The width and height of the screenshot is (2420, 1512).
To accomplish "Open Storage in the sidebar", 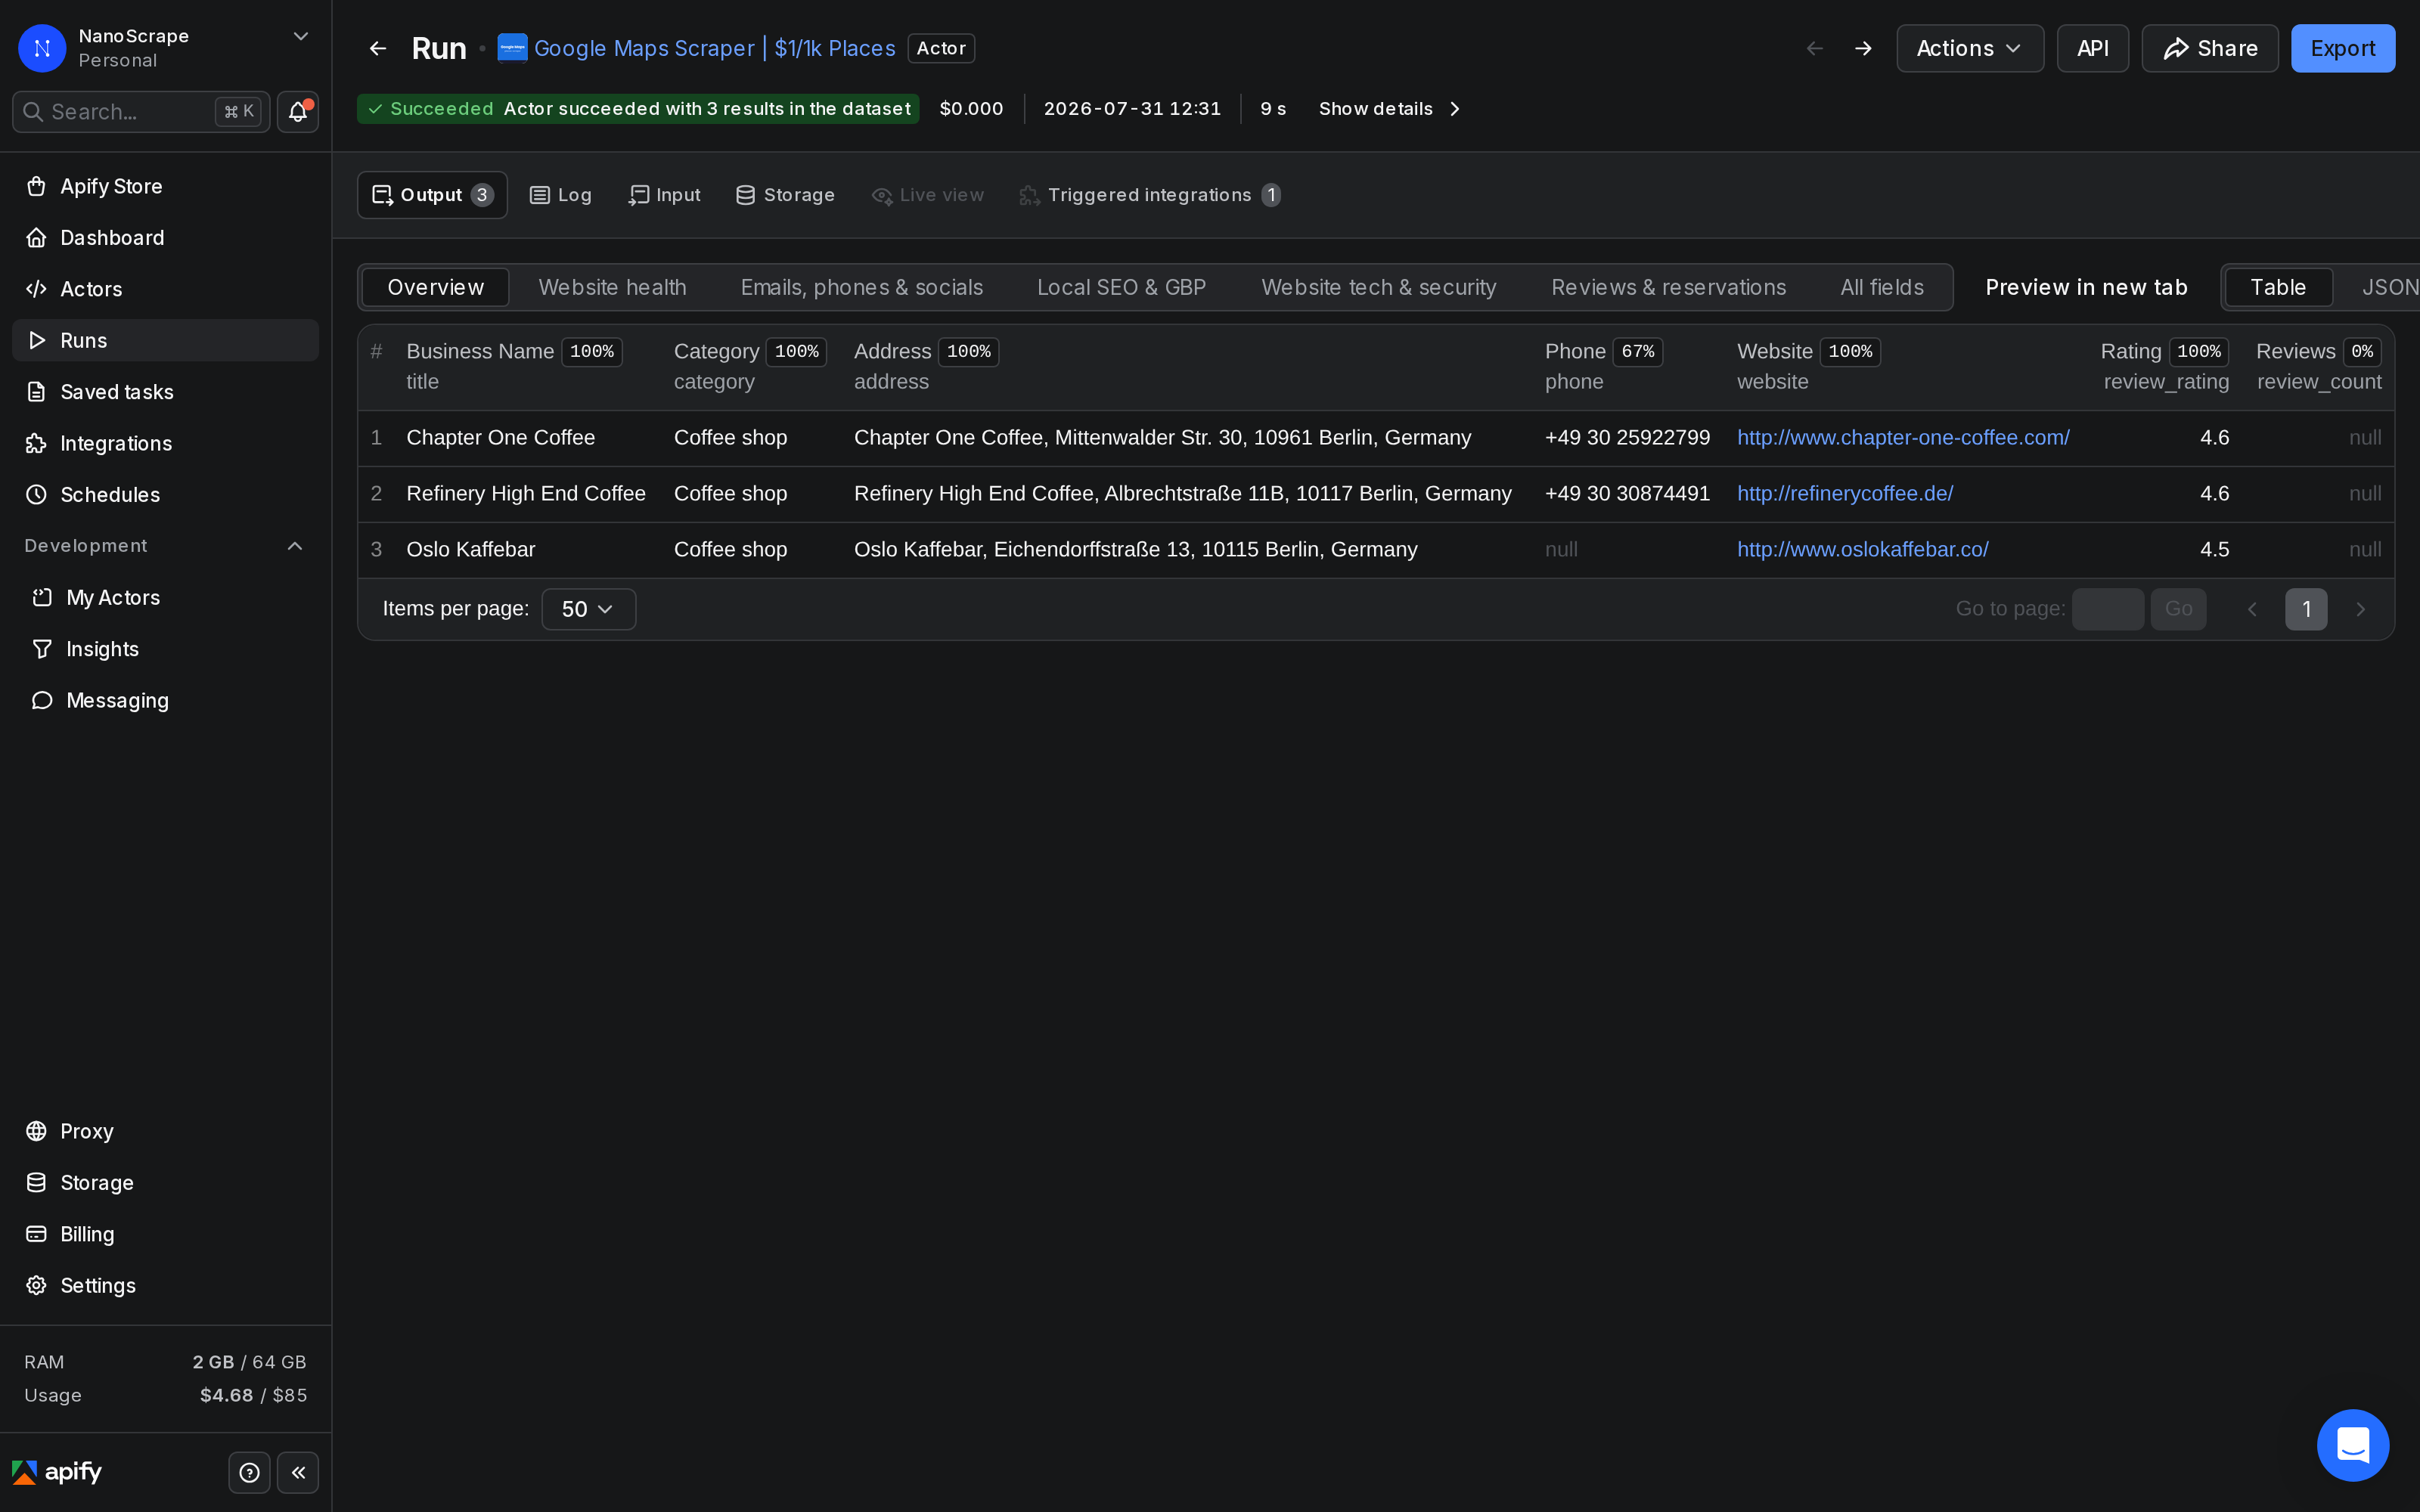I will (165, 1183).
